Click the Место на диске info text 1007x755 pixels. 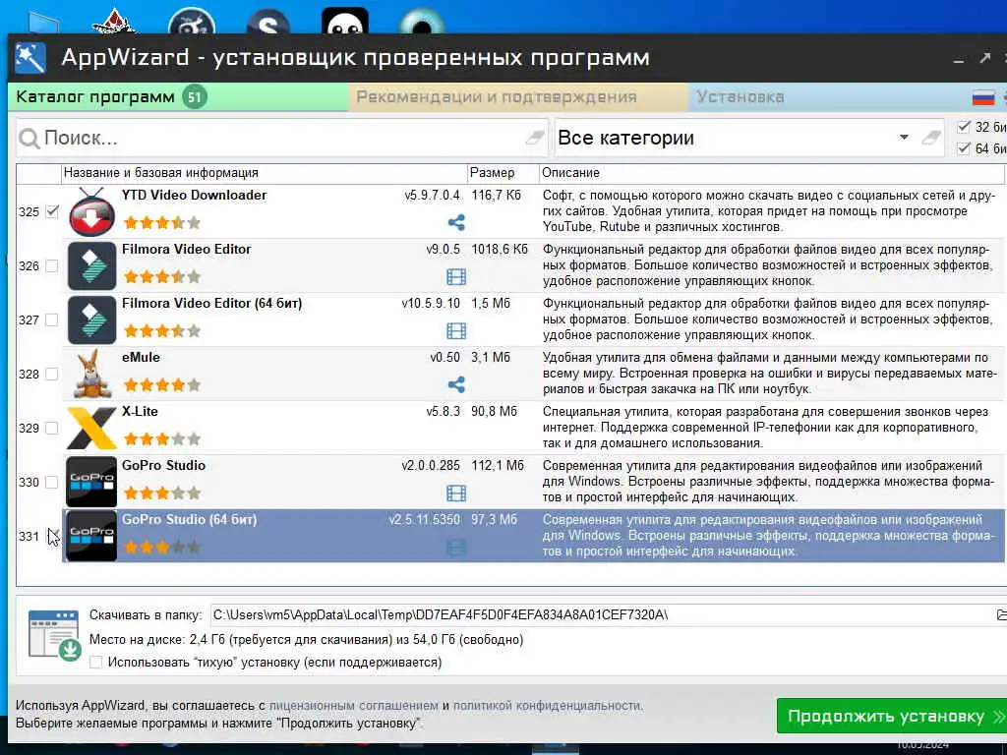click(307, 639)
